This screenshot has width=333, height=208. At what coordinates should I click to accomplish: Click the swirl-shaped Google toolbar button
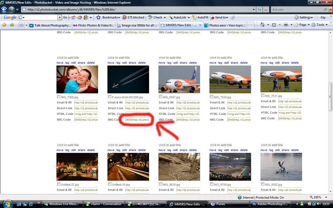[x=80, y=17]
